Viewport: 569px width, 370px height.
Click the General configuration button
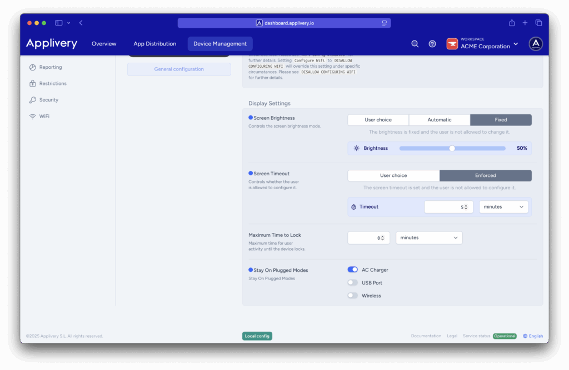click(x=179, y=69)
